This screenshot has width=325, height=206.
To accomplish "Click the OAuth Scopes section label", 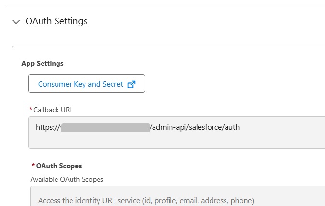I will coord(58,166).
